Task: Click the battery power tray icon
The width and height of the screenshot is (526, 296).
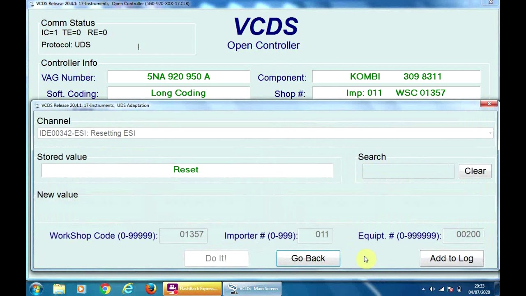Action: [459, 289]
